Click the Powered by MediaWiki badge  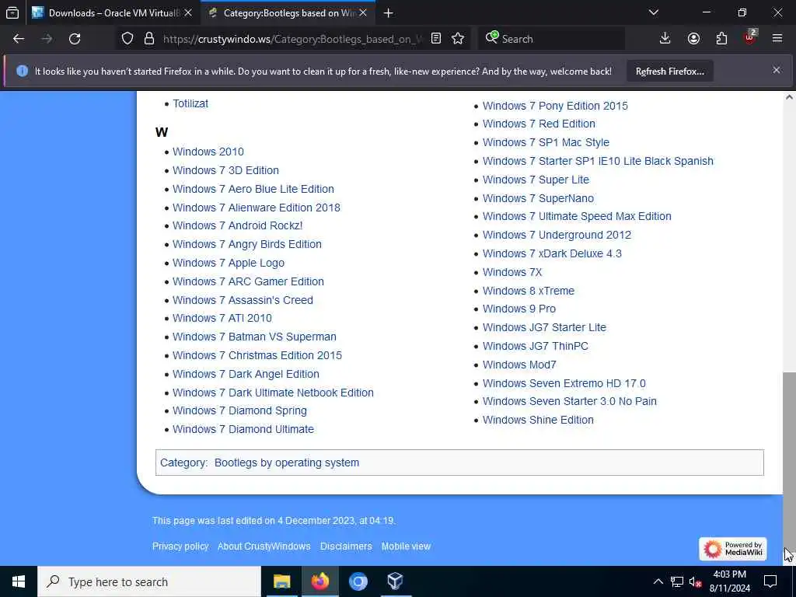pos(733,549)
